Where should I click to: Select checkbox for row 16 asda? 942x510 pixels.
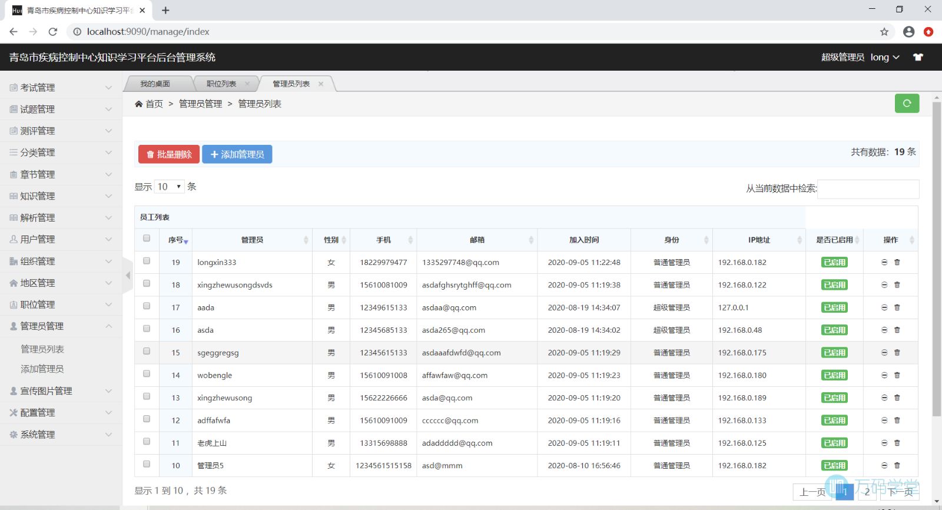pos(147,329)
